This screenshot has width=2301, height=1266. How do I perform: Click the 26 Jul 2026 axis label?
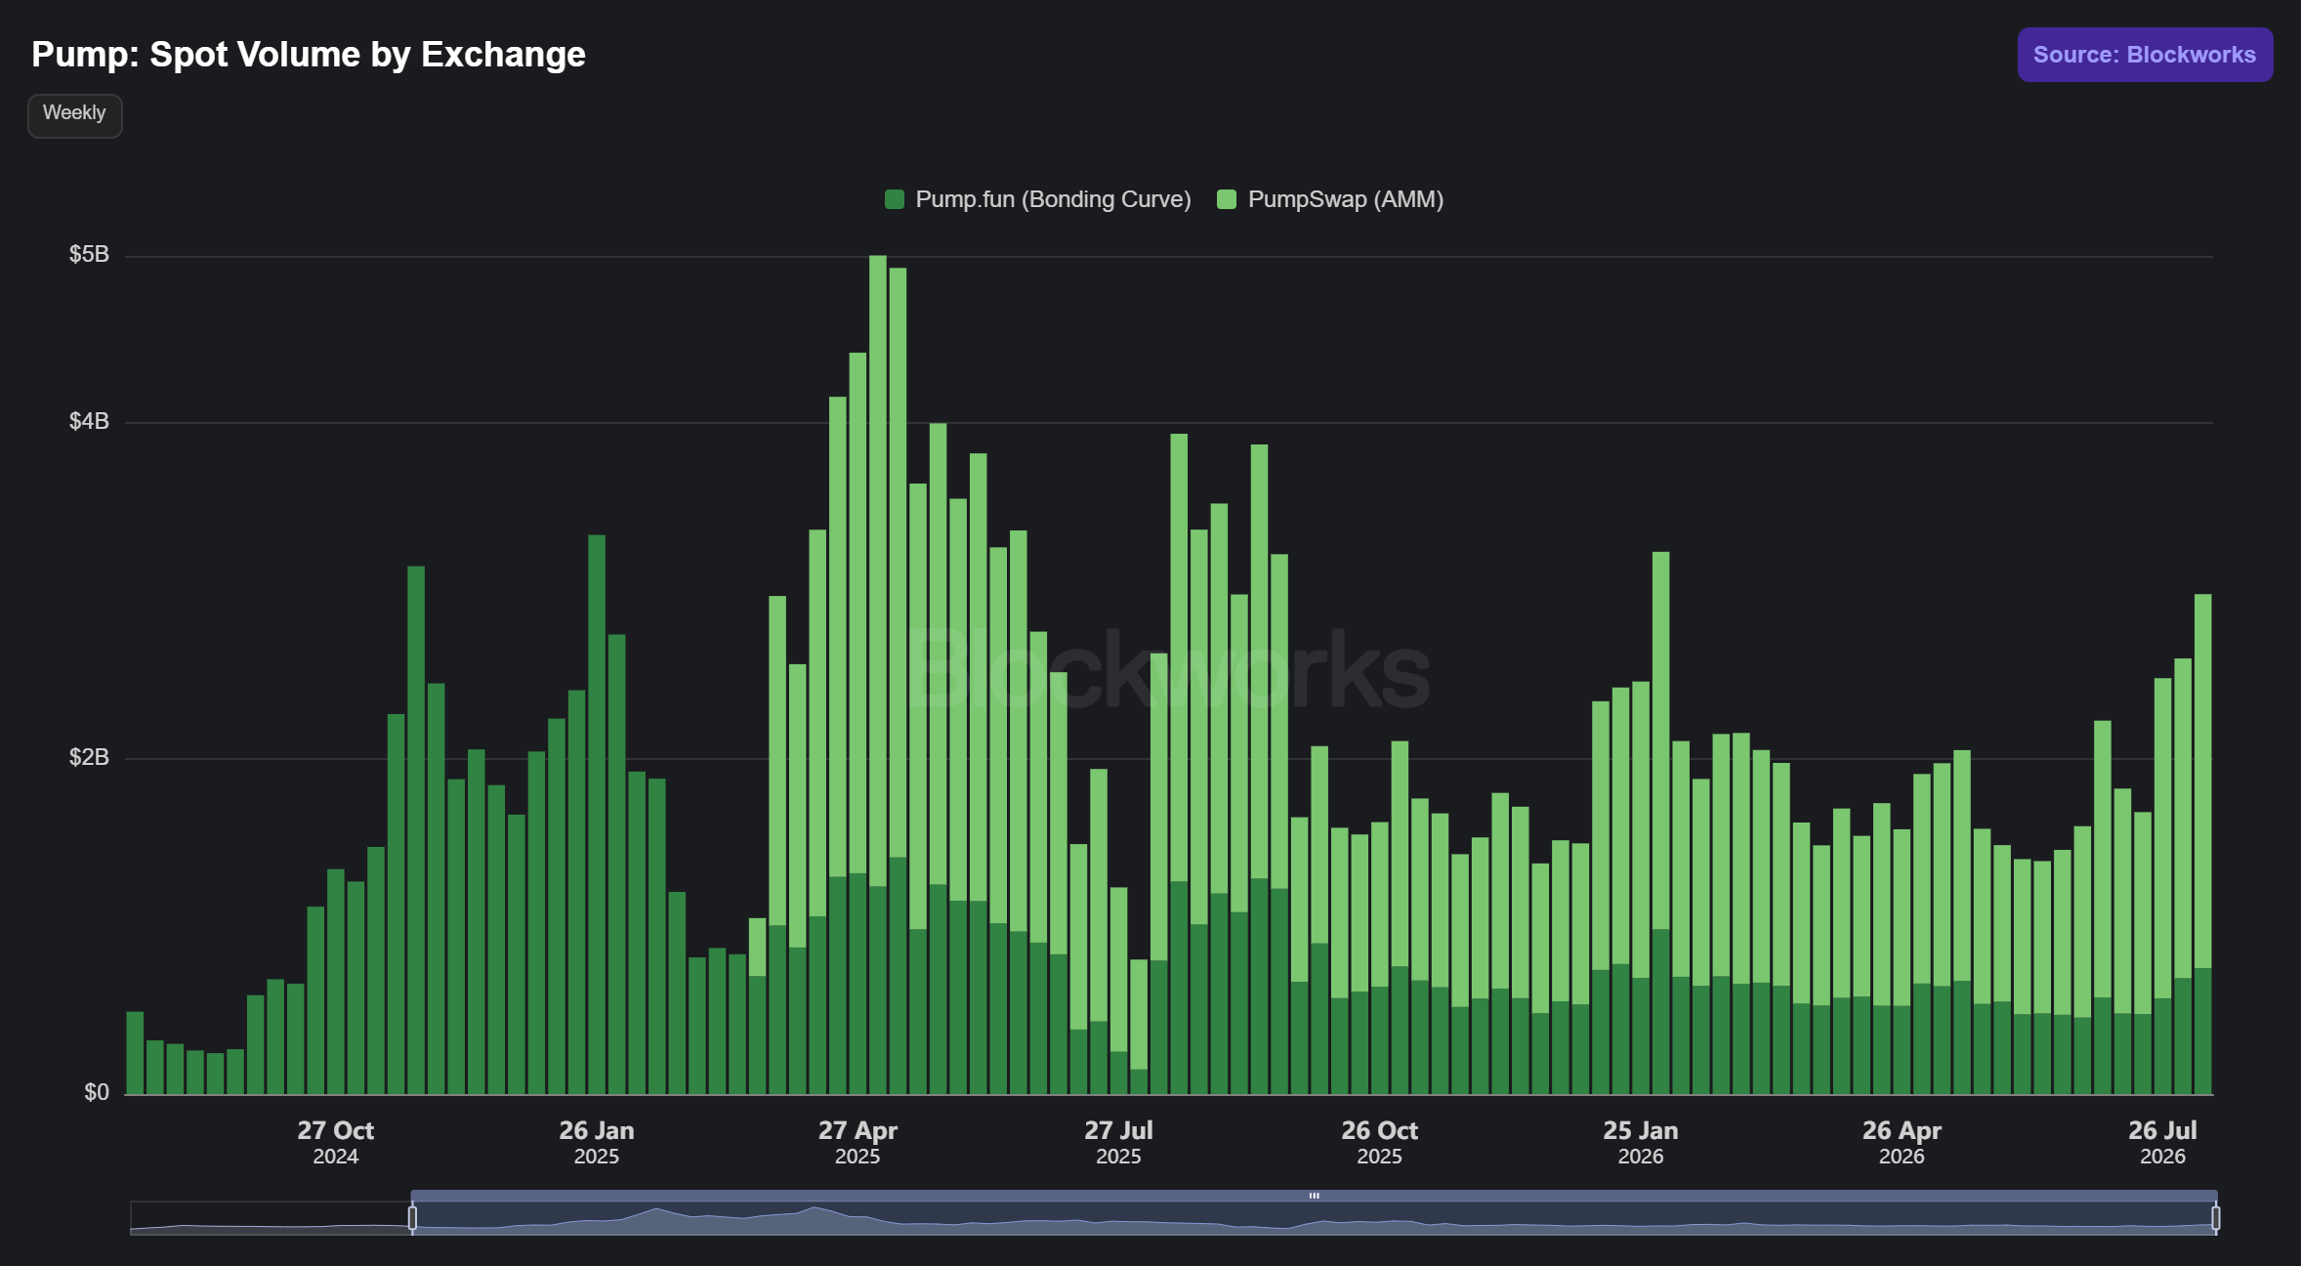2162,1142
